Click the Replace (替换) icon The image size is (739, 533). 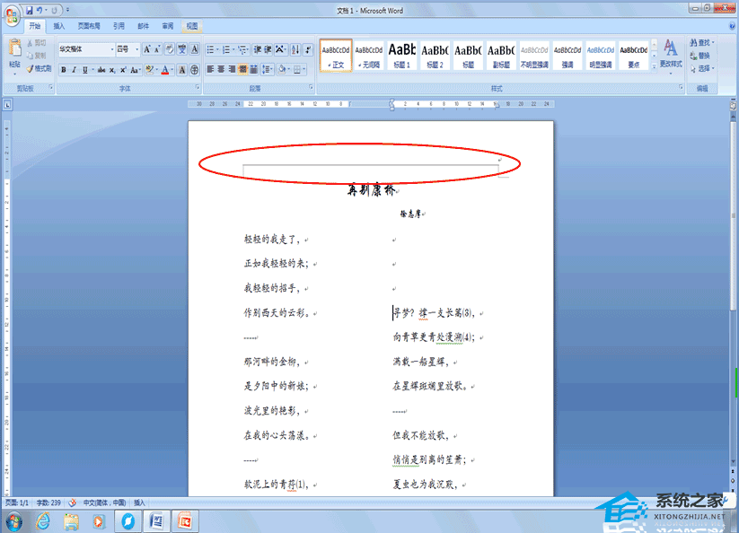[x=700, y=56]
